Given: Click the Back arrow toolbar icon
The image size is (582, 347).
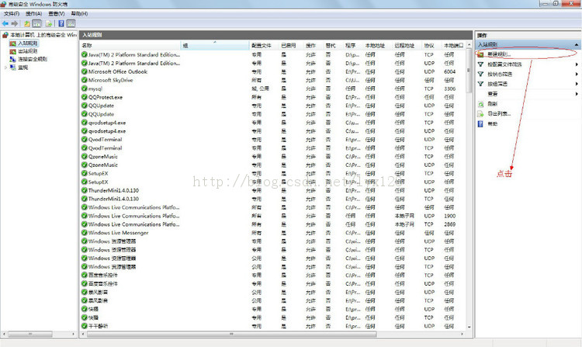Looking at the screenshot, I should (x=5, y=23).
